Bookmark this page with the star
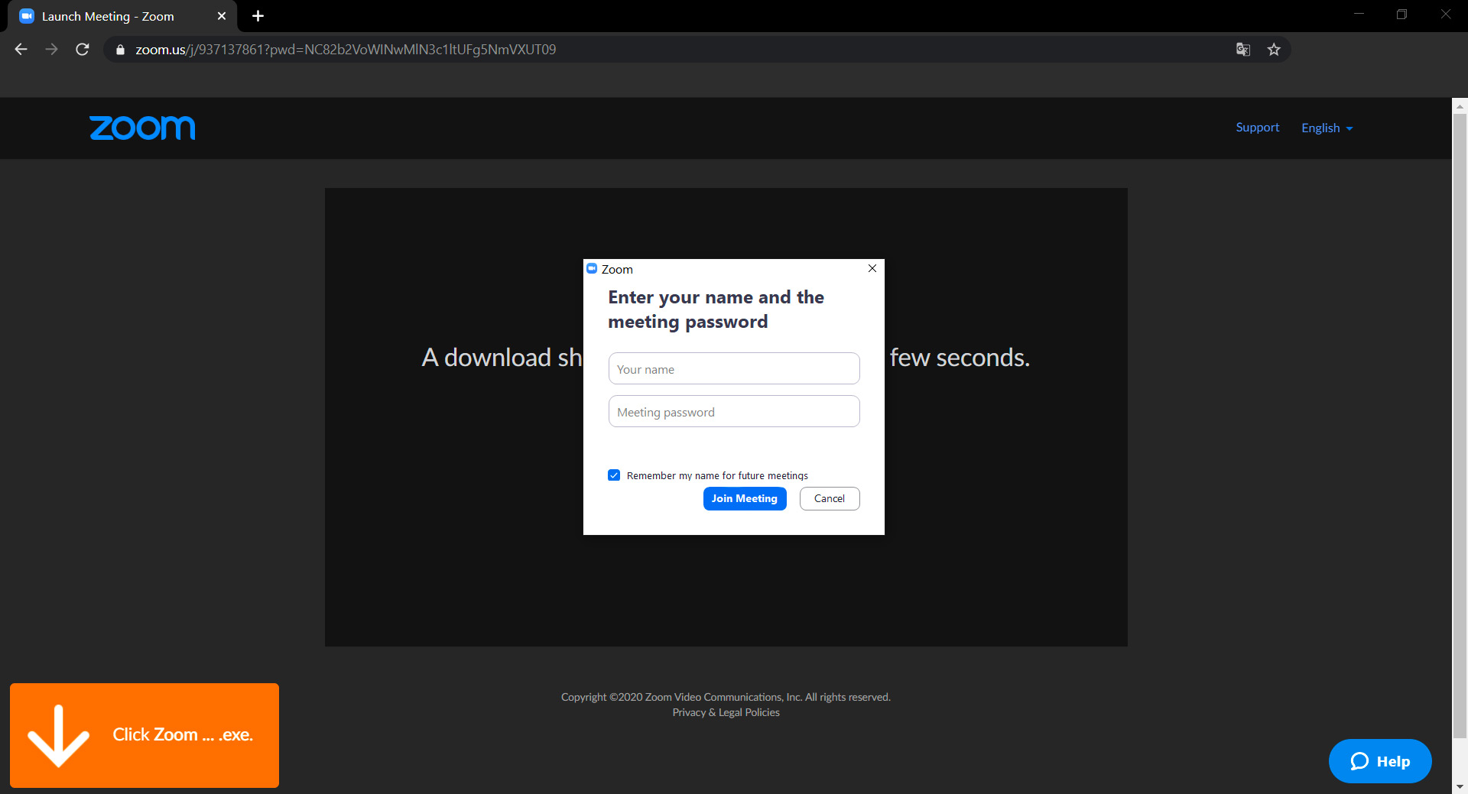This screenshot has height=794, width=1468. click(x=1274, y=50)
